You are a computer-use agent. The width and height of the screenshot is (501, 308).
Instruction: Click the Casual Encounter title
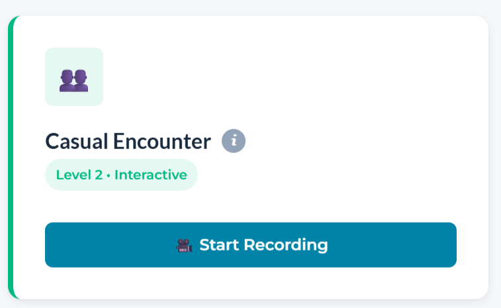(128, 141)
